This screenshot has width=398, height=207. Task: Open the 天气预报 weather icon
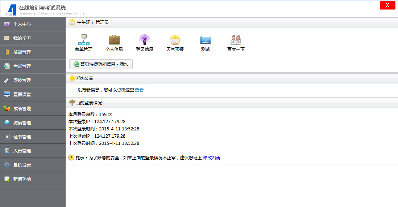[175, 40]
